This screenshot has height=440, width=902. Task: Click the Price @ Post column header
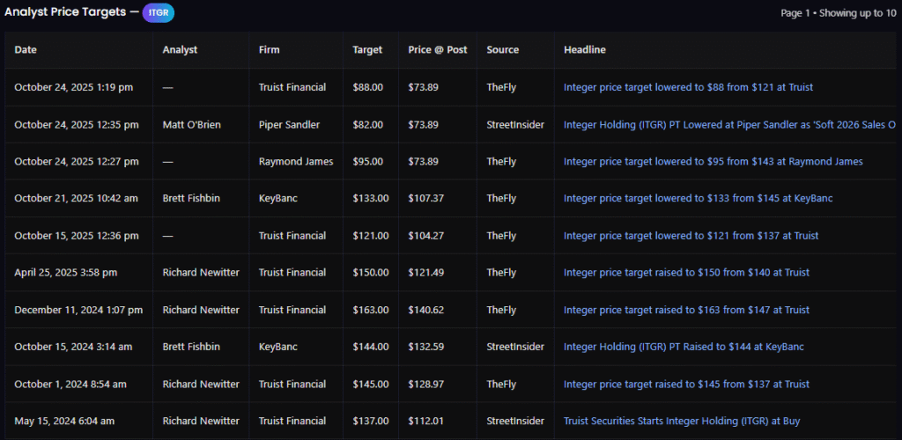coord(437,50)
